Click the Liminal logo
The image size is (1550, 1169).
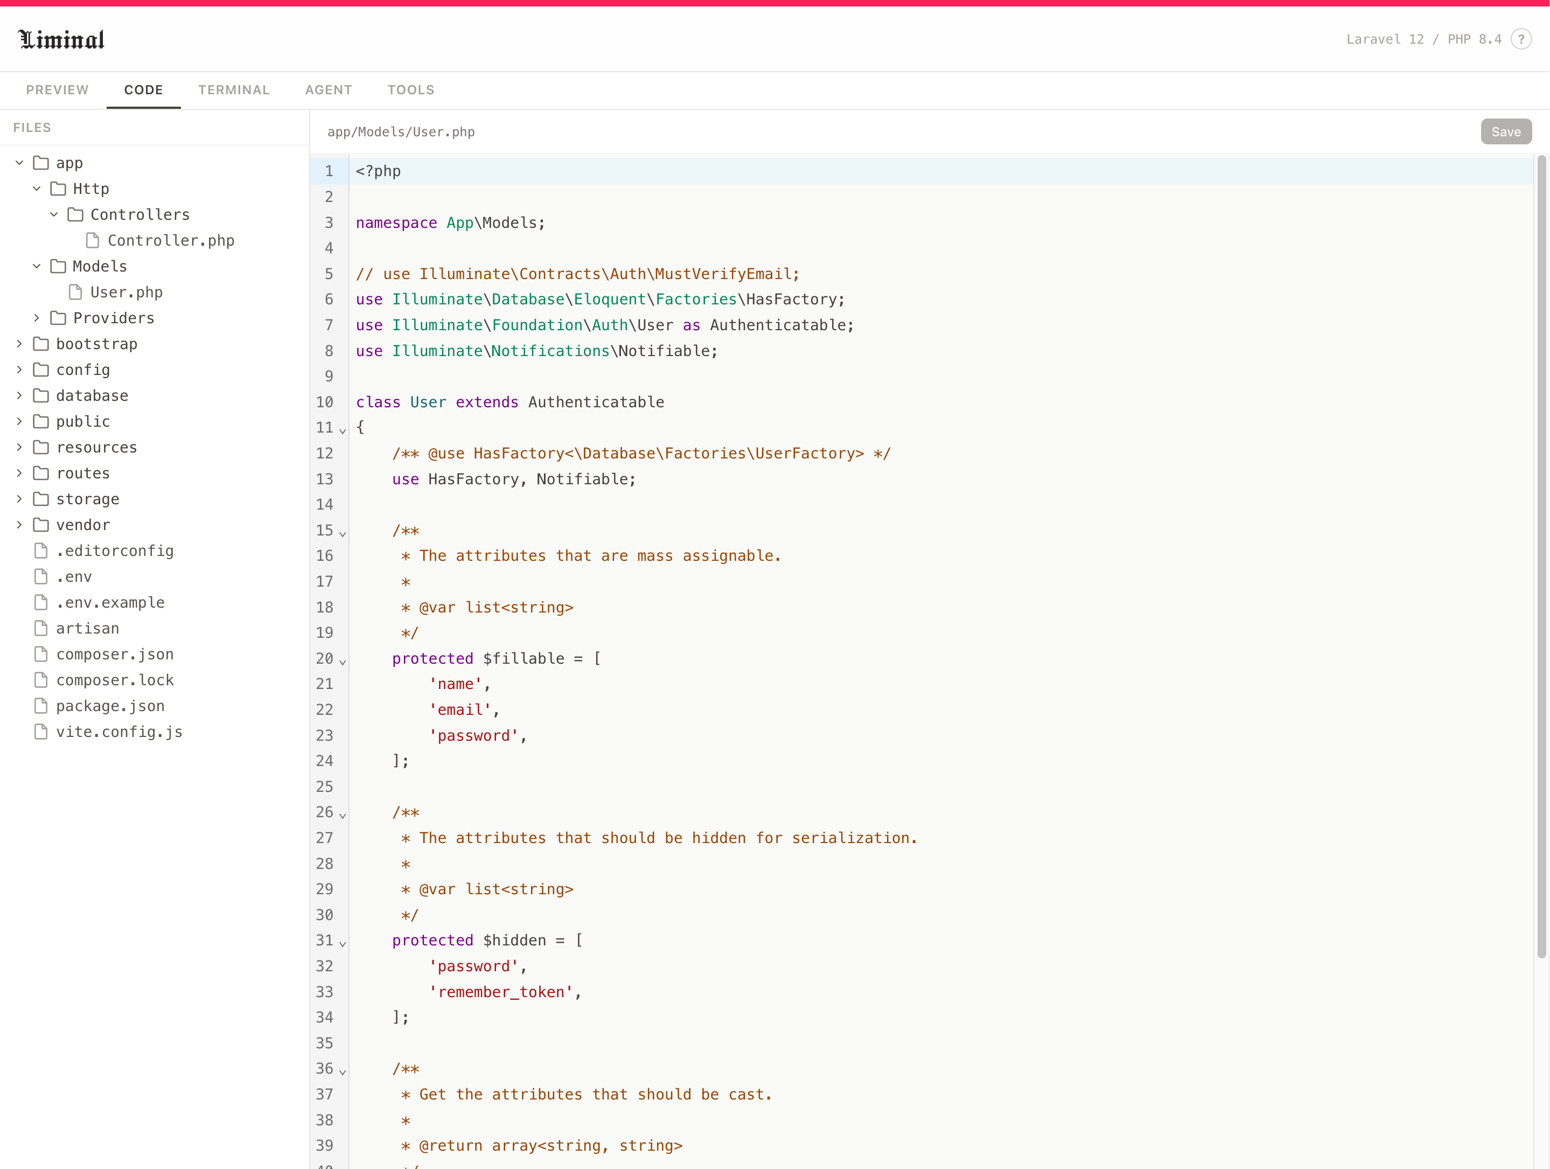click(x=61, y=40)
